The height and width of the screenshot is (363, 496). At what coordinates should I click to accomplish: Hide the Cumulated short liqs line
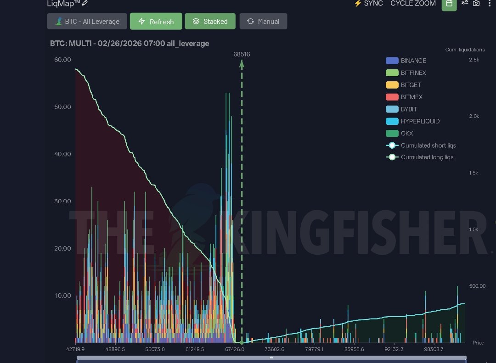tap(421, 145)
